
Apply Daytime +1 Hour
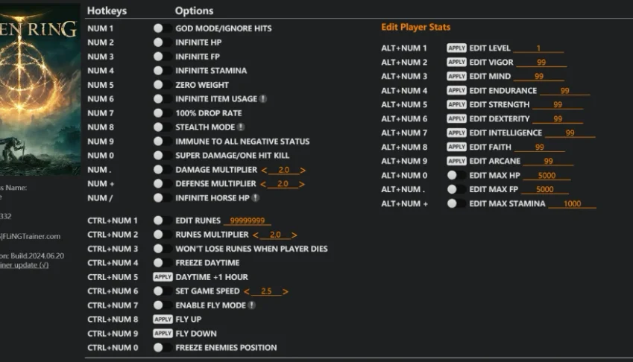pyautogui.click(x=163, y=277)
